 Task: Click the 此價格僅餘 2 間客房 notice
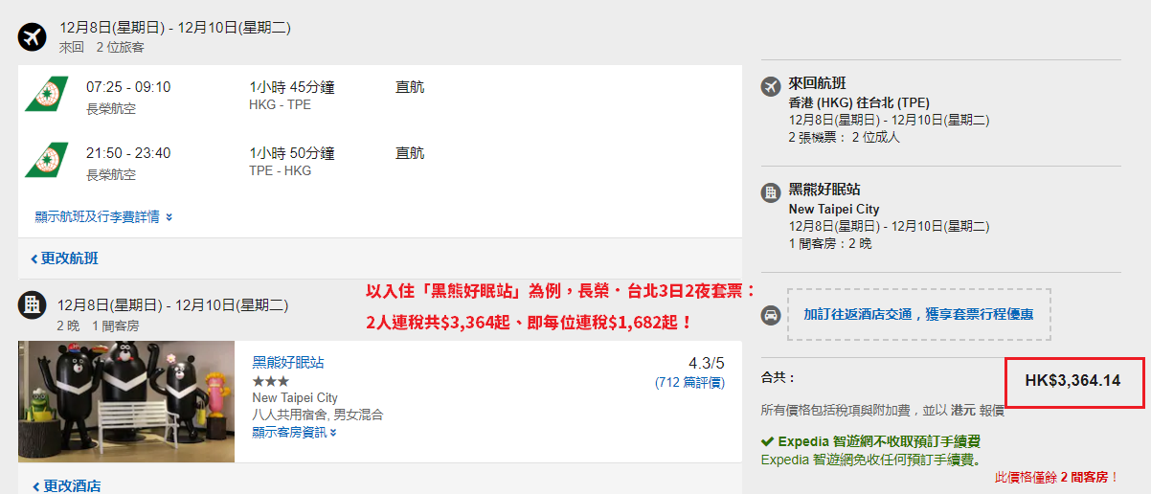click(1057, 477)
